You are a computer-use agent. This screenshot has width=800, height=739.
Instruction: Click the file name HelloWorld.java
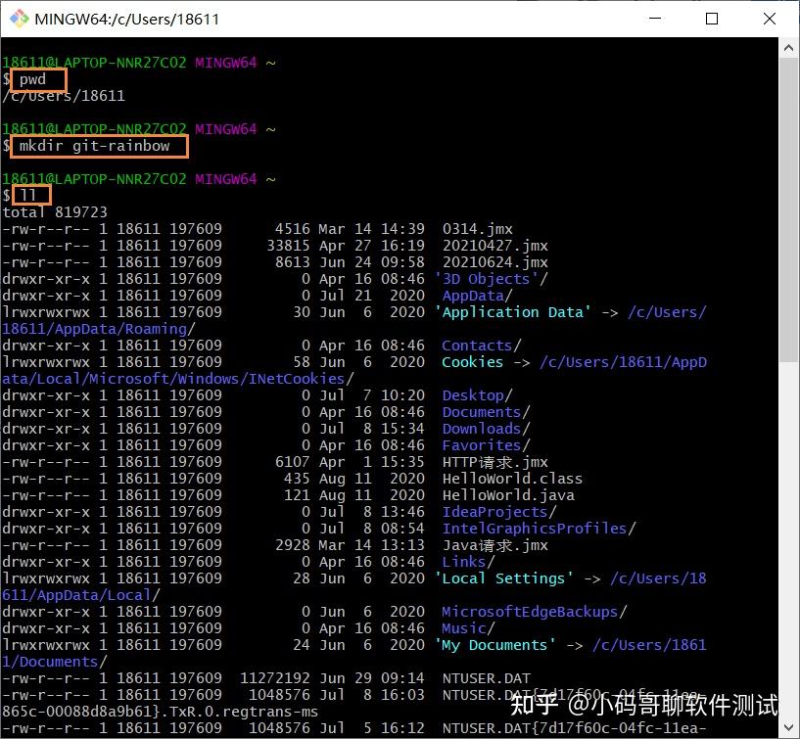pos(508,495)
